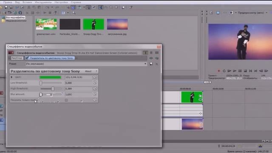Toggle the Automatic Crossfades toolbar icon
Screen dimensions: 272x153
(74, 7)
